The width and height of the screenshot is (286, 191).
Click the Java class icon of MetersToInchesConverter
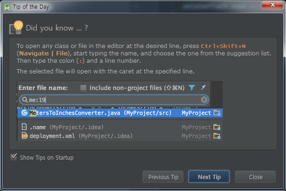click(x=24, y=113)
